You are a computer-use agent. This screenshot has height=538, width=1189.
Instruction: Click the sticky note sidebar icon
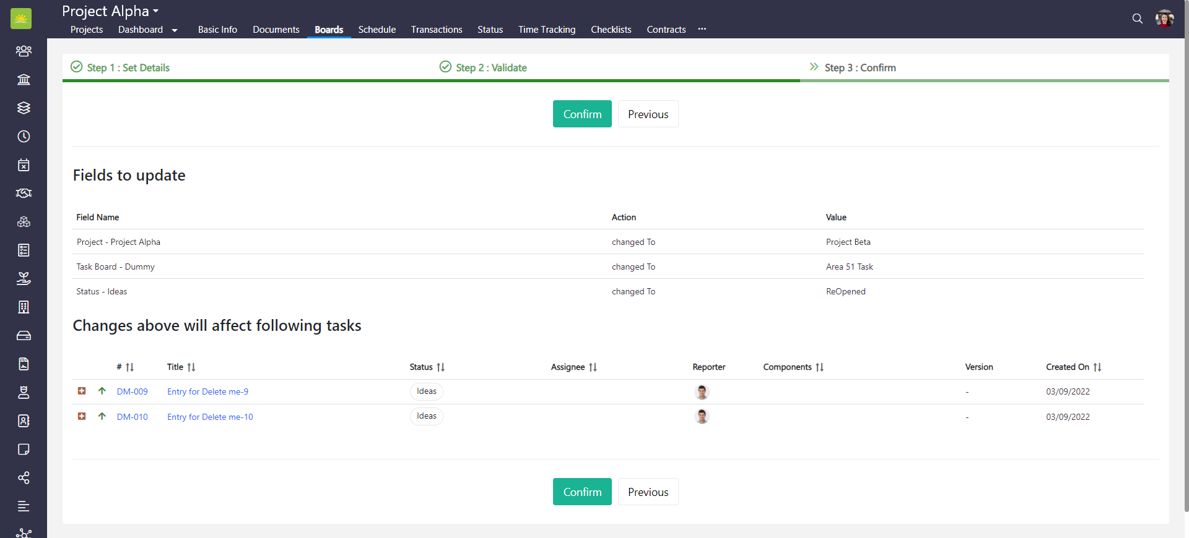point(24,449)
